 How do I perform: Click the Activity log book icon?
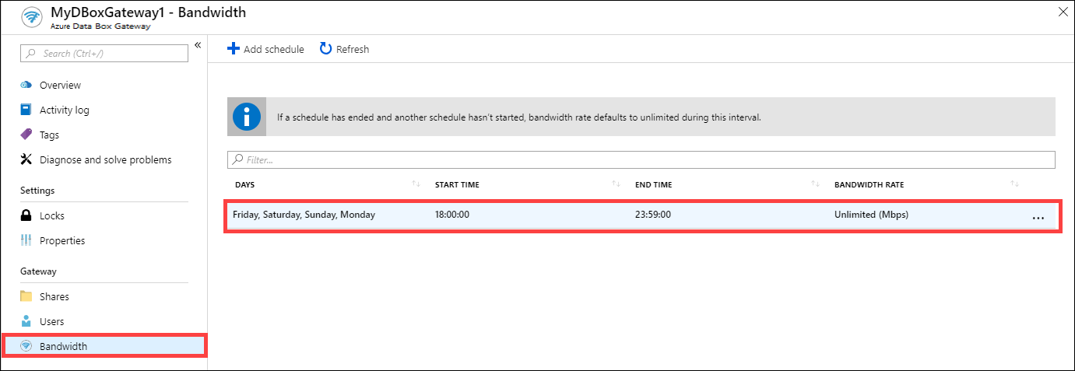pos(26,110)
